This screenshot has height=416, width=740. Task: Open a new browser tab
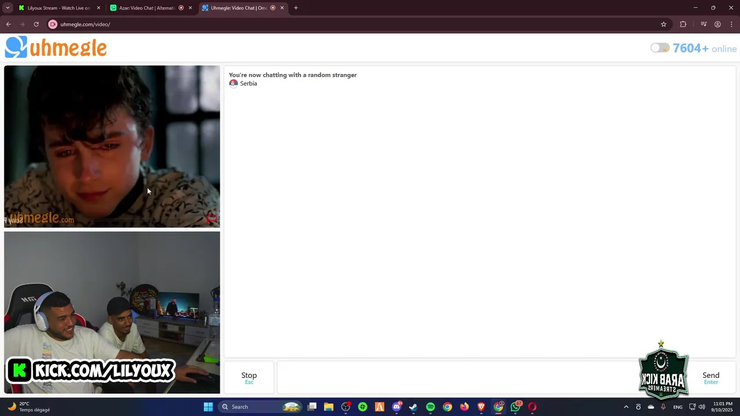point(296,8)
